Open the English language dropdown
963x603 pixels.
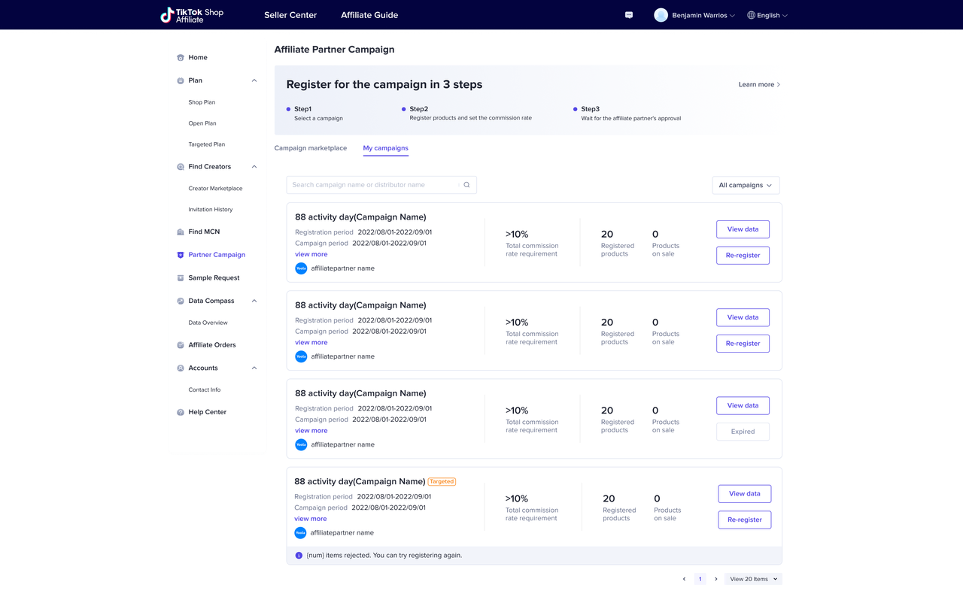click(x=767, y=15)
